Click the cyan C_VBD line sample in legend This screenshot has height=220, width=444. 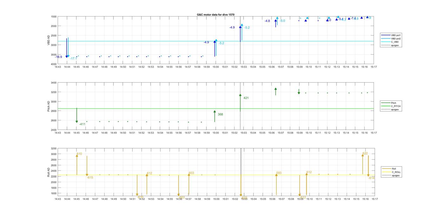[x=386, y=42]
